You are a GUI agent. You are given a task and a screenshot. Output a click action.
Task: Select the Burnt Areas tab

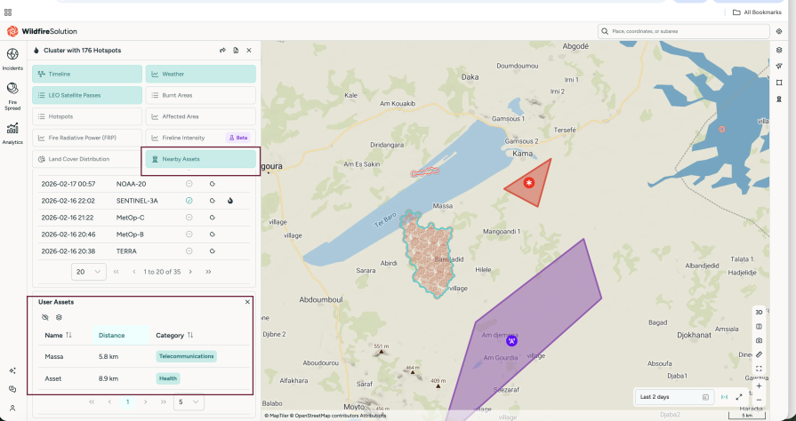[200, 95]
